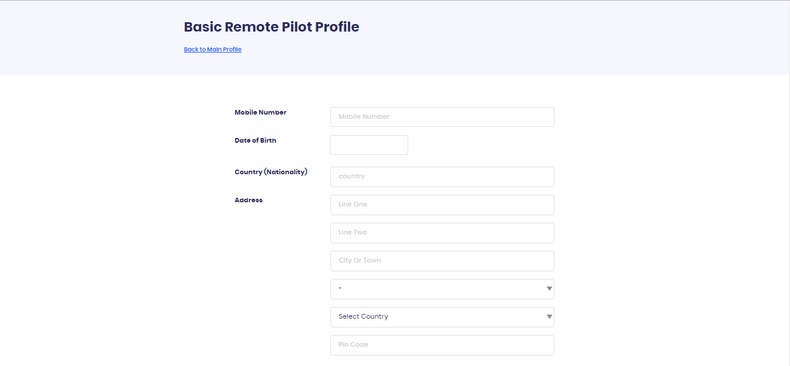
Task: Open the Date of Birth picker field
Action: pos(368,144)
